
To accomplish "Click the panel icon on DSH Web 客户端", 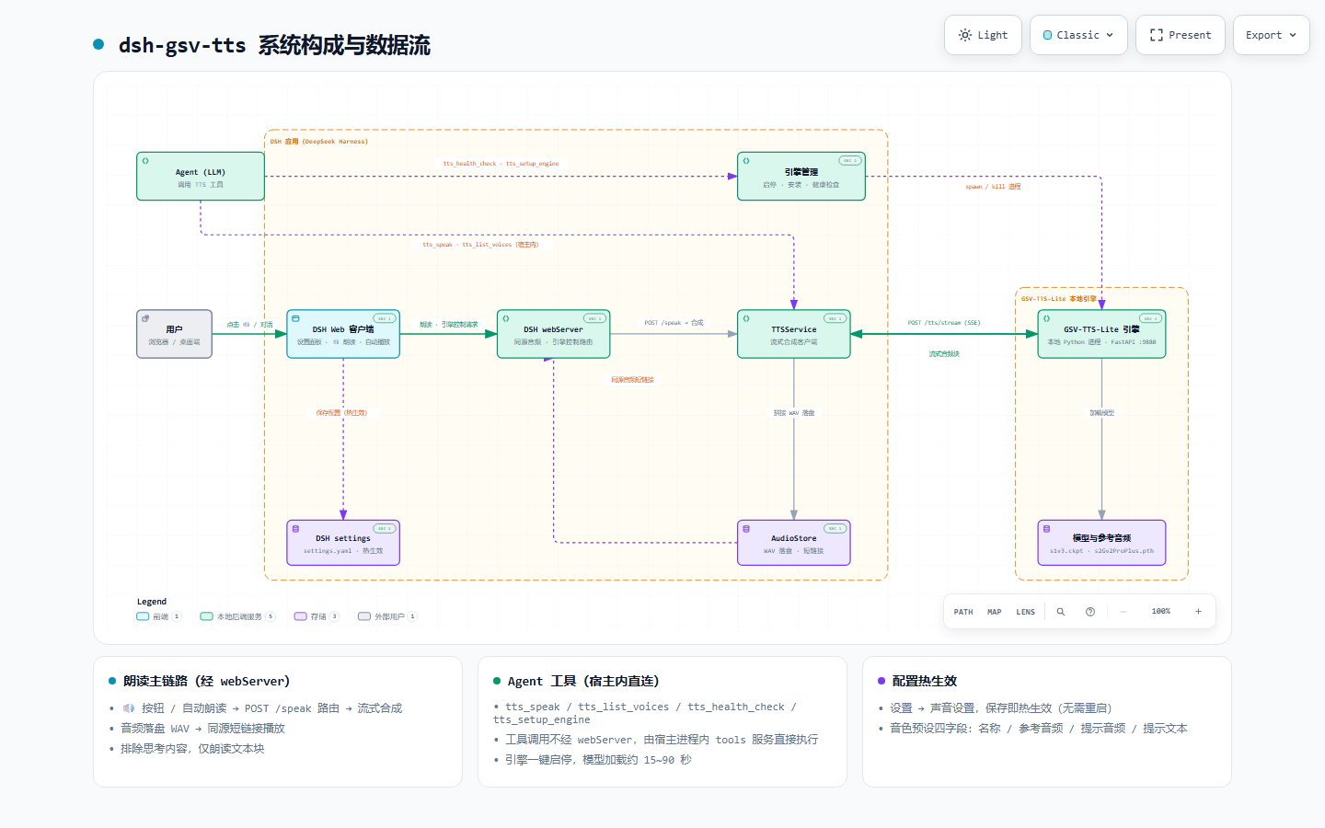I will (x=295, y=318).
